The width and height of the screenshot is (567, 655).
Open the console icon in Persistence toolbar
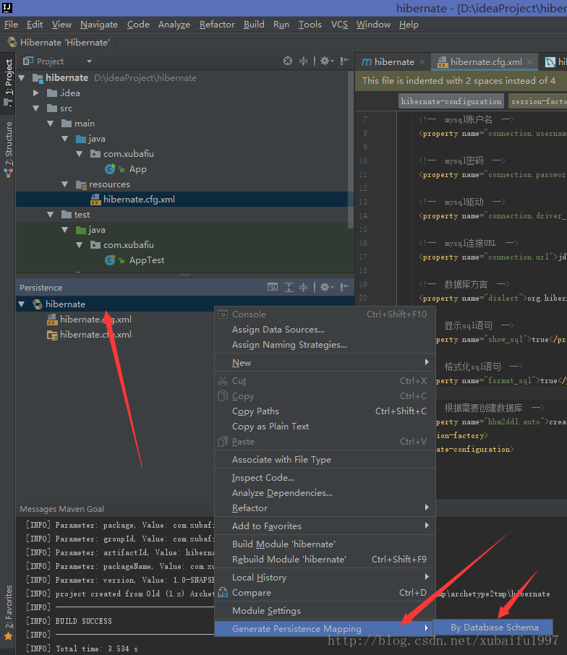pyautogui.click(x=273, y=287)
